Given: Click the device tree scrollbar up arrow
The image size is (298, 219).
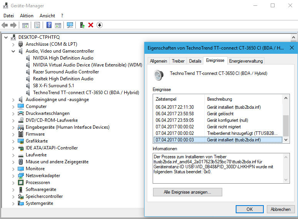Looking at the screenshot, I should click(293, 37).
